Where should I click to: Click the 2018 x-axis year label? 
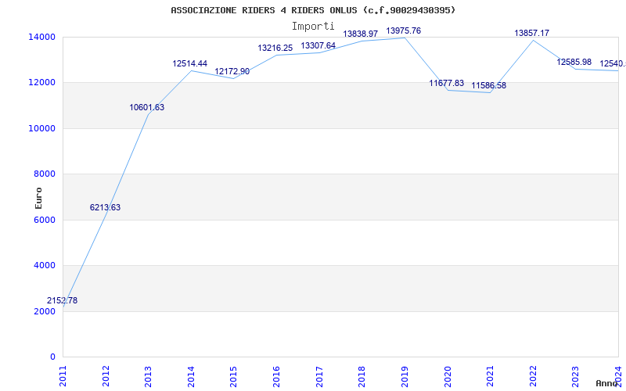point(362,376)
